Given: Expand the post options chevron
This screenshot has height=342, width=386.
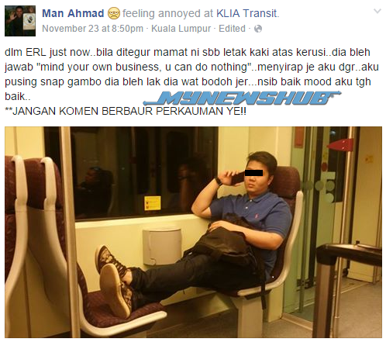Looking at the screenshot, I should click(377, 11).
